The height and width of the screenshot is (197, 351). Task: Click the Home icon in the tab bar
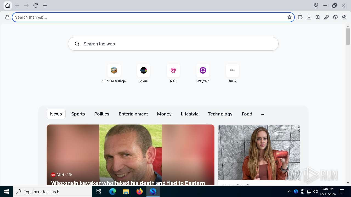(8, 5)
